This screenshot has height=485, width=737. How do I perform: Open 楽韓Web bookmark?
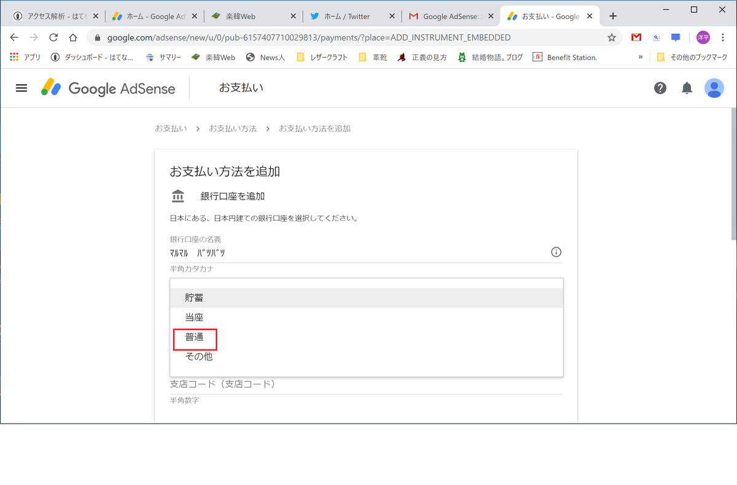(x=213, y=57)
